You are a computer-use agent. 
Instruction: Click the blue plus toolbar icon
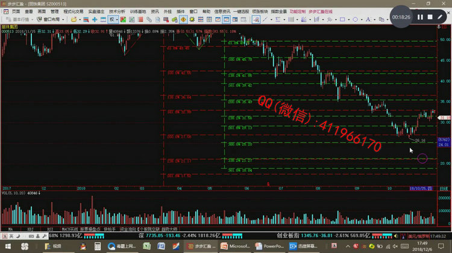pos(95,19)
